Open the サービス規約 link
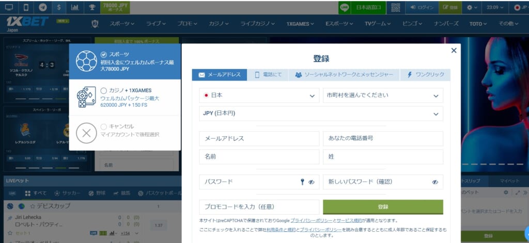Viewport: 529px width, 243px height. 349,221
